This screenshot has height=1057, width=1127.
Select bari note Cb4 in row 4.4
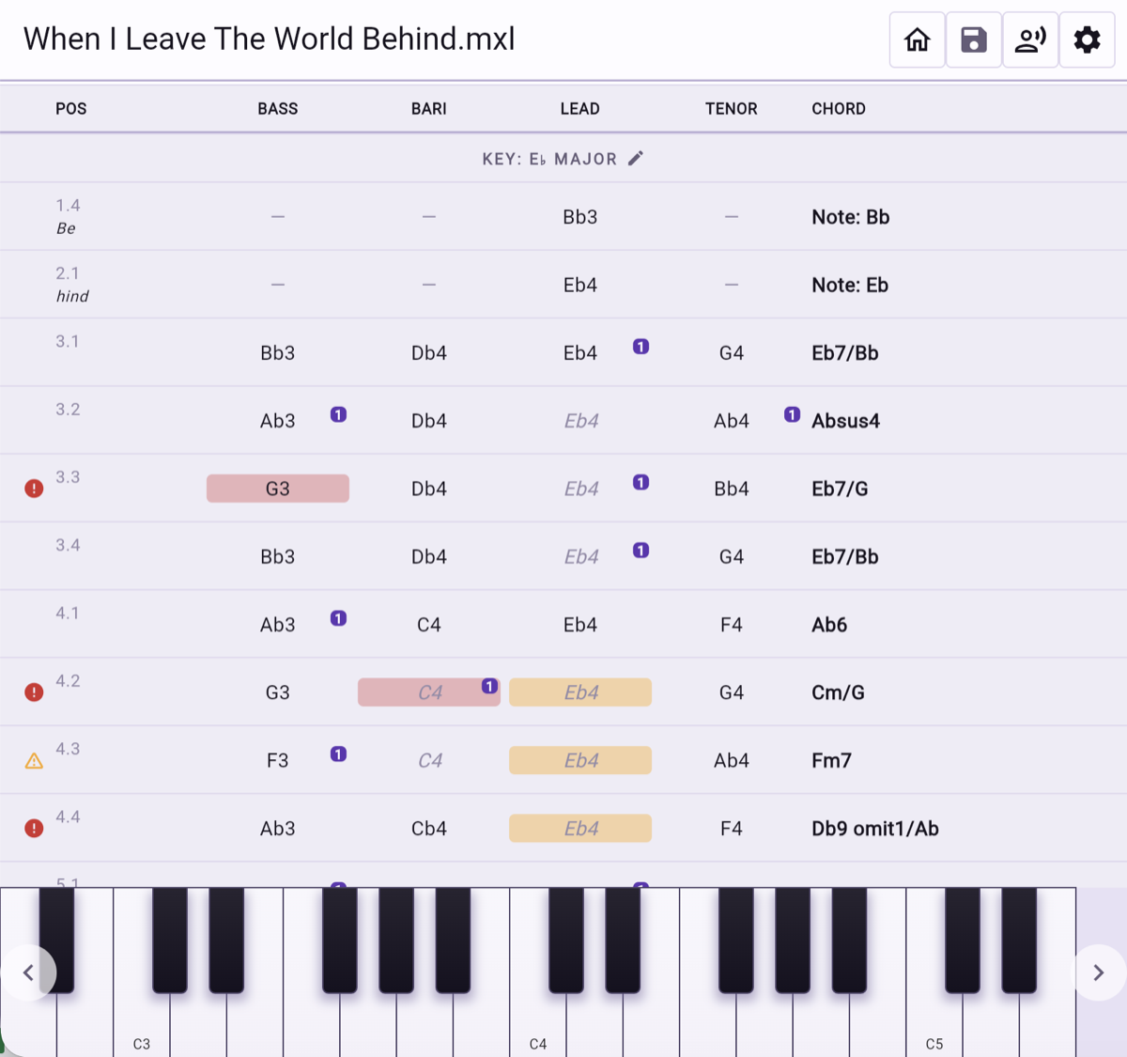(x=429, y=829)
